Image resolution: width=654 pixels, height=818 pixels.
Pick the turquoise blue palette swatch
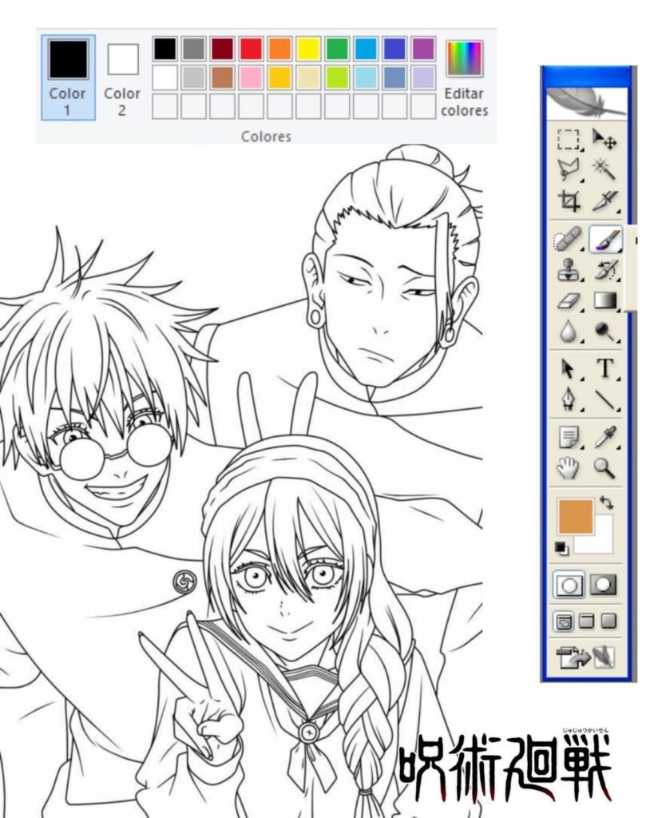tap(366, 49)
